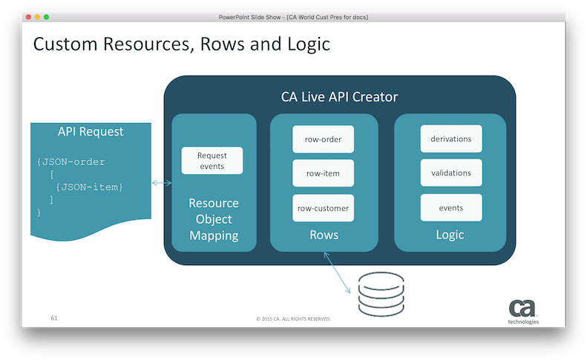Click the CA Live API Creator heading
The image size is (587, 360).
pos(339,97)
